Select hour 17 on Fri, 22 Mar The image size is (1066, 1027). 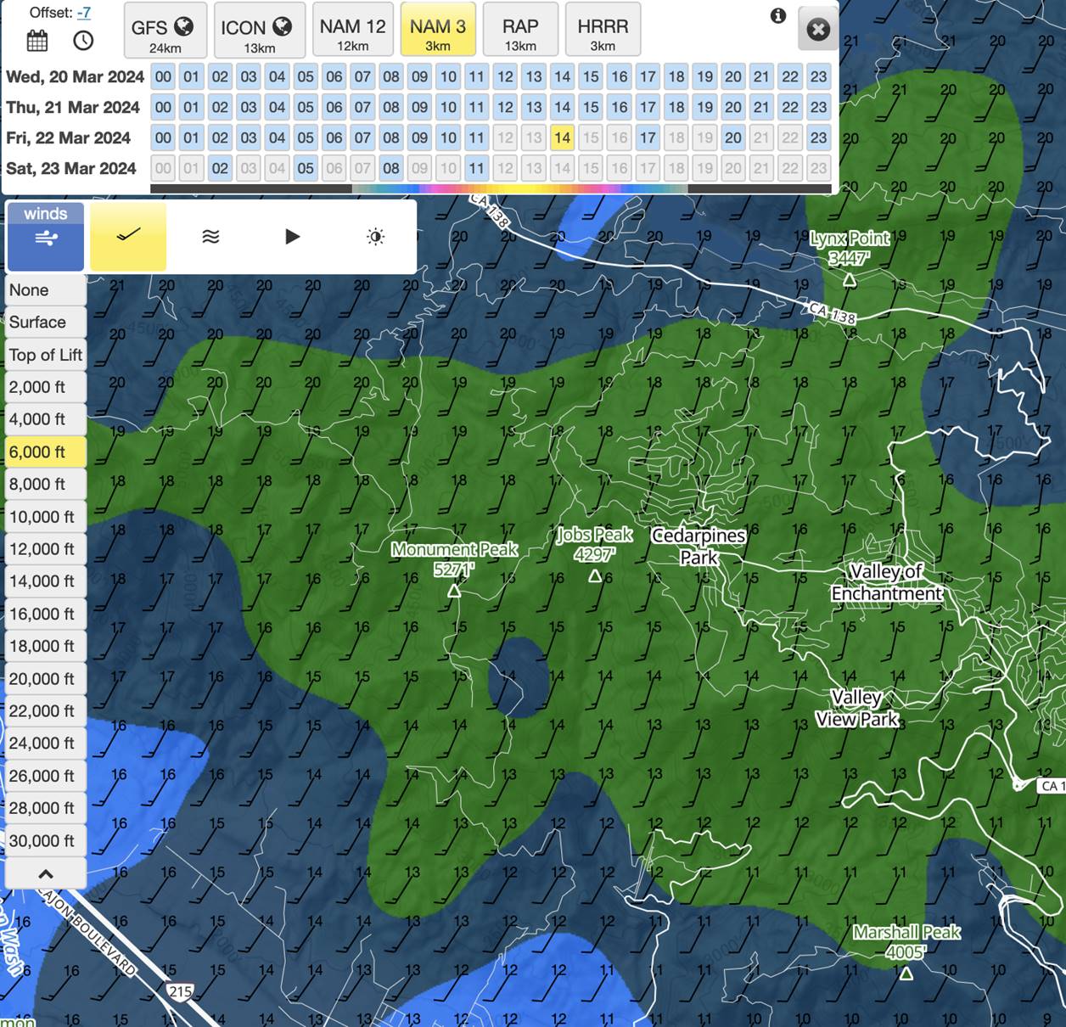(x=648, y=137)
